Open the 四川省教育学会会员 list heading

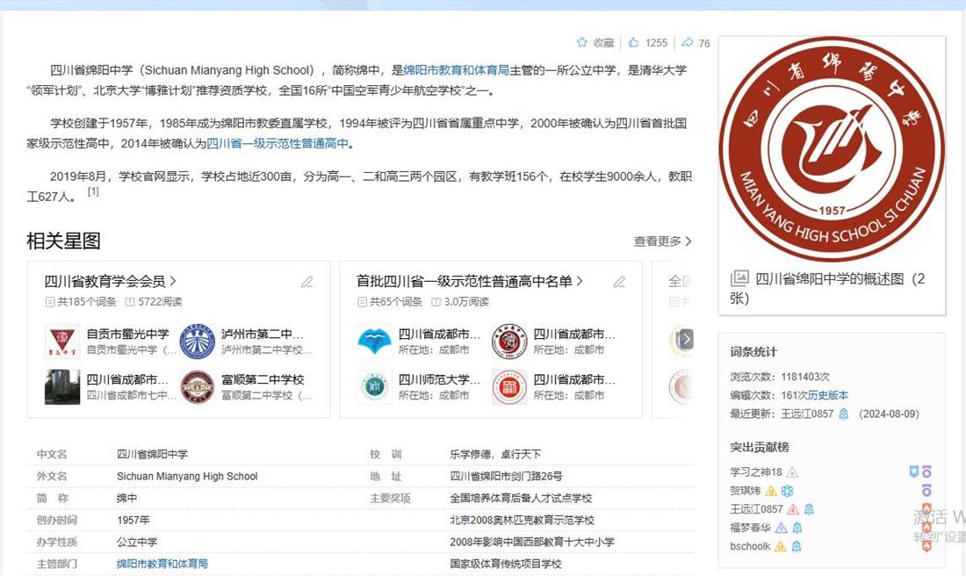click(x=111, y=282)
